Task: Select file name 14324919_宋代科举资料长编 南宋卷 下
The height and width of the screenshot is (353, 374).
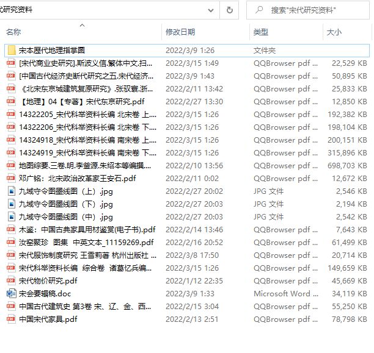Action: pos(87,153)
